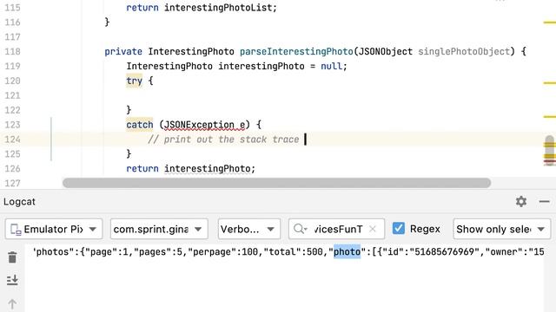The height and width of the screenshot is (312, 556).
Task: Click line number 120 in gutter
Action: pos(12,81)
